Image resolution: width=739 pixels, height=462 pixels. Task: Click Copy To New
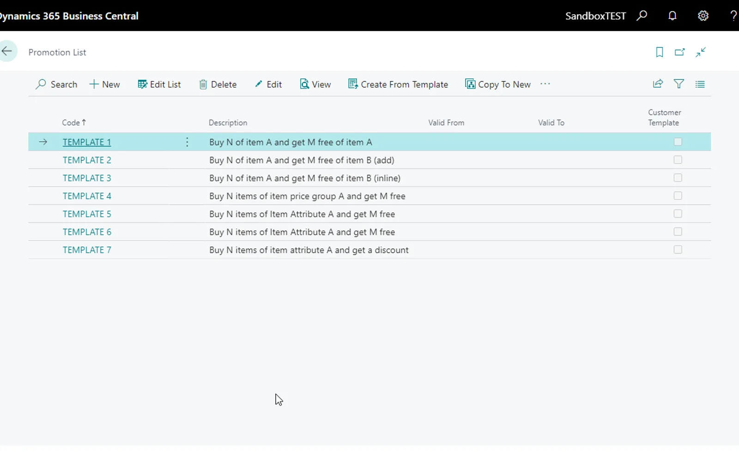(x=498, y=84)
